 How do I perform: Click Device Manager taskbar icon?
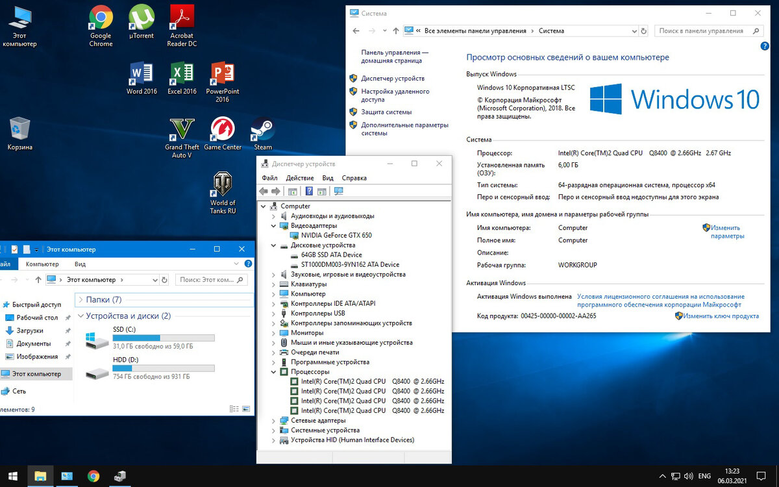(x=120, y=476)
